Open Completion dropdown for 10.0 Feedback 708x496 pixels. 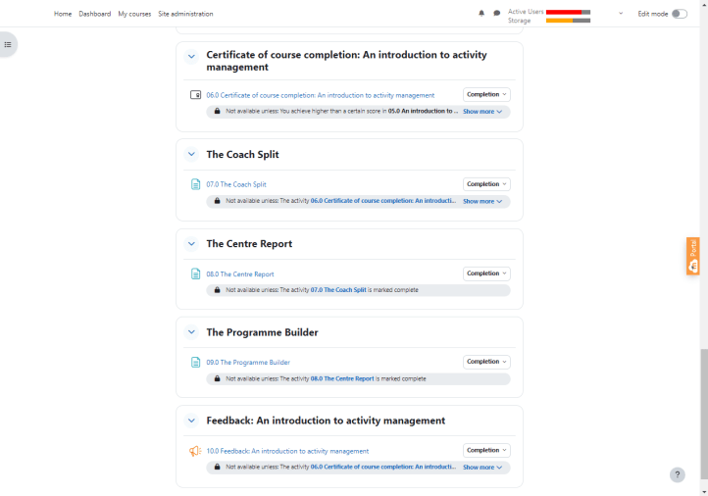pyautogui.click(x=486, y=450)
